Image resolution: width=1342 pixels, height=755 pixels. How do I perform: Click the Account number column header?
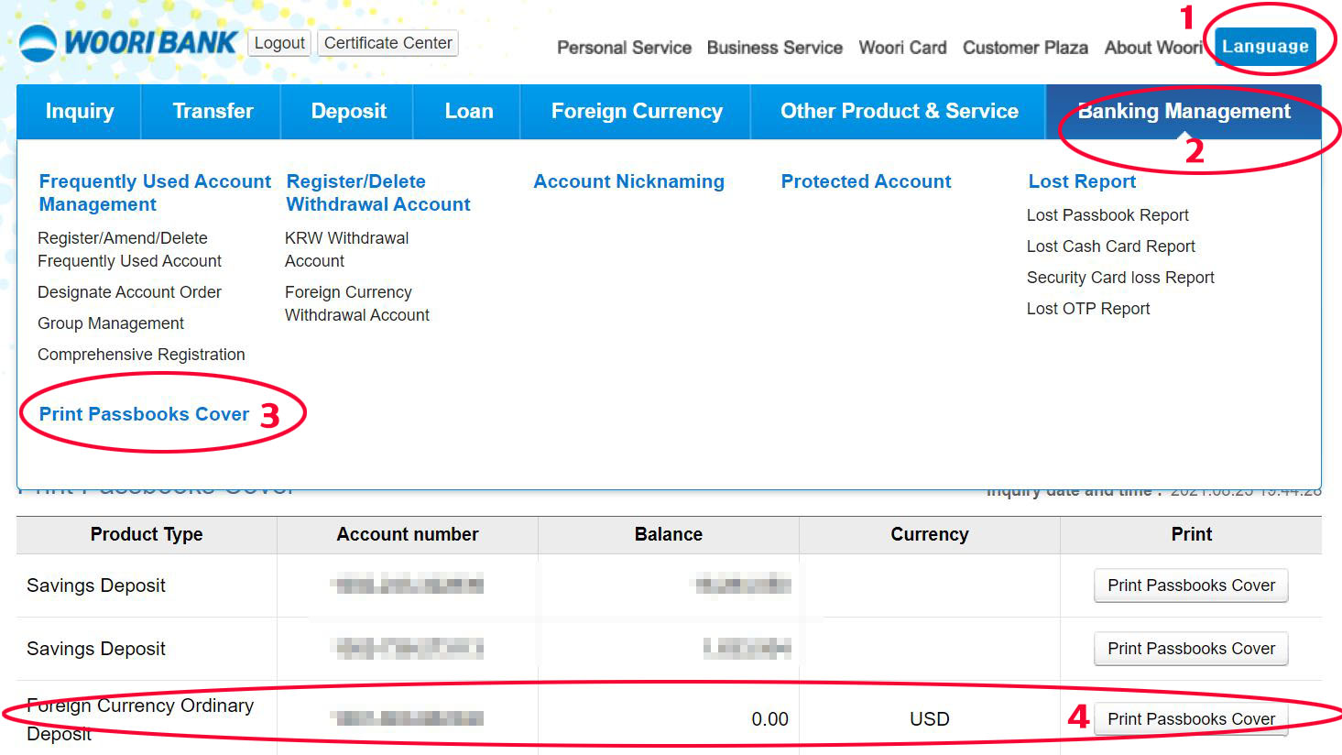(408, 534)
